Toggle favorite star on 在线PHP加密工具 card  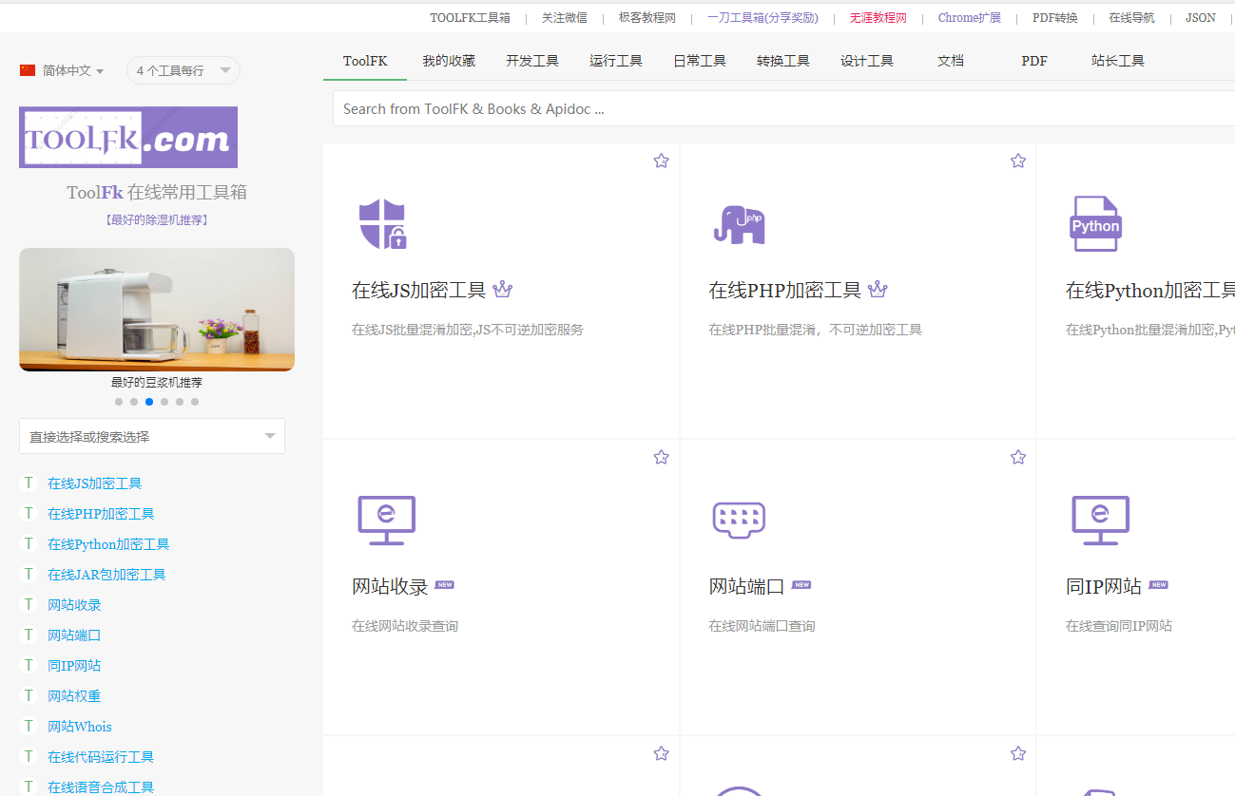pyautogui.click(x=1017, y=161)
